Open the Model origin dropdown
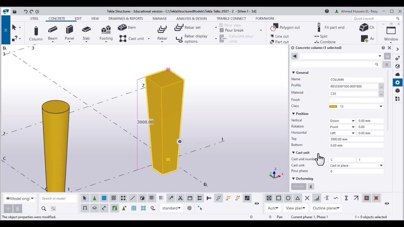404x227 pixels. [20, 199]
